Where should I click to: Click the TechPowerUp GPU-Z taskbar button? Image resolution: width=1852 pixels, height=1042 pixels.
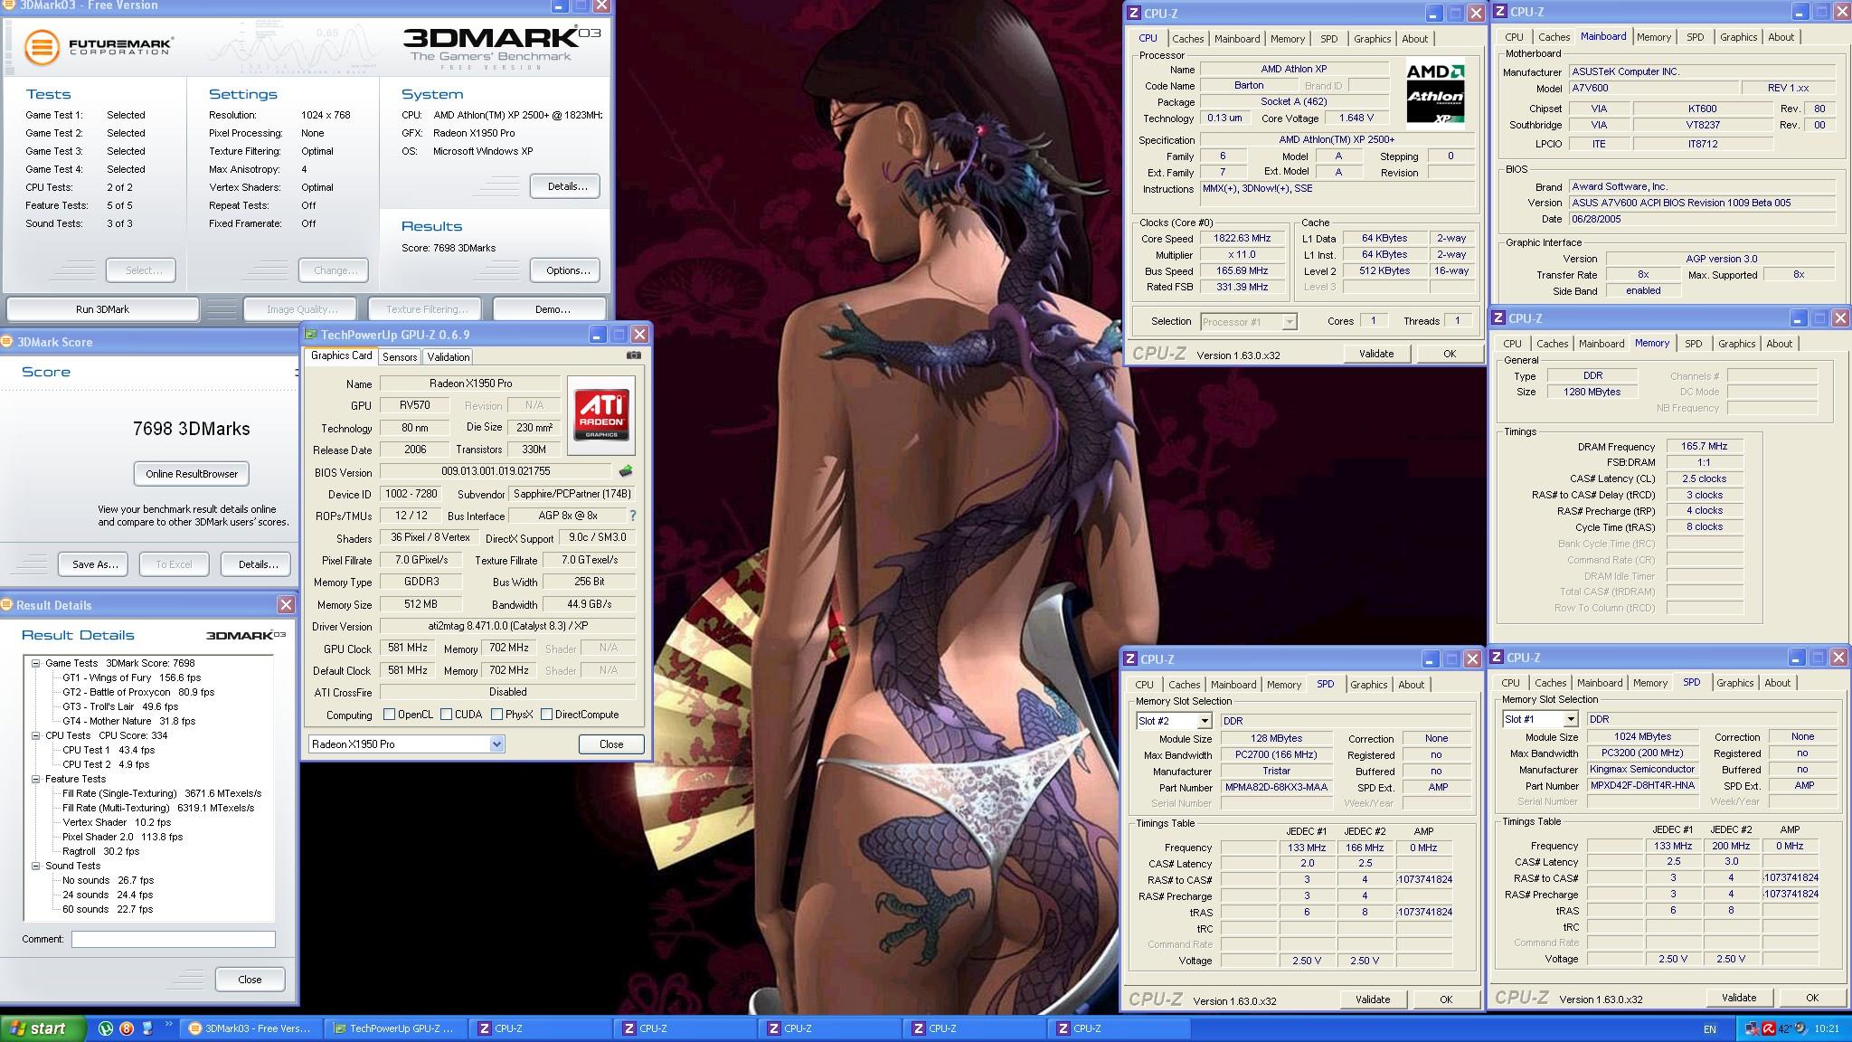pos(397,1028)
